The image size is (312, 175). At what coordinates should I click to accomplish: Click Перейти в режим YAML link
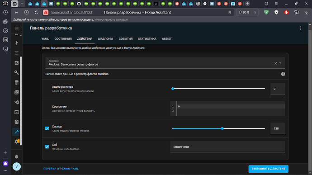coord(61,169)
